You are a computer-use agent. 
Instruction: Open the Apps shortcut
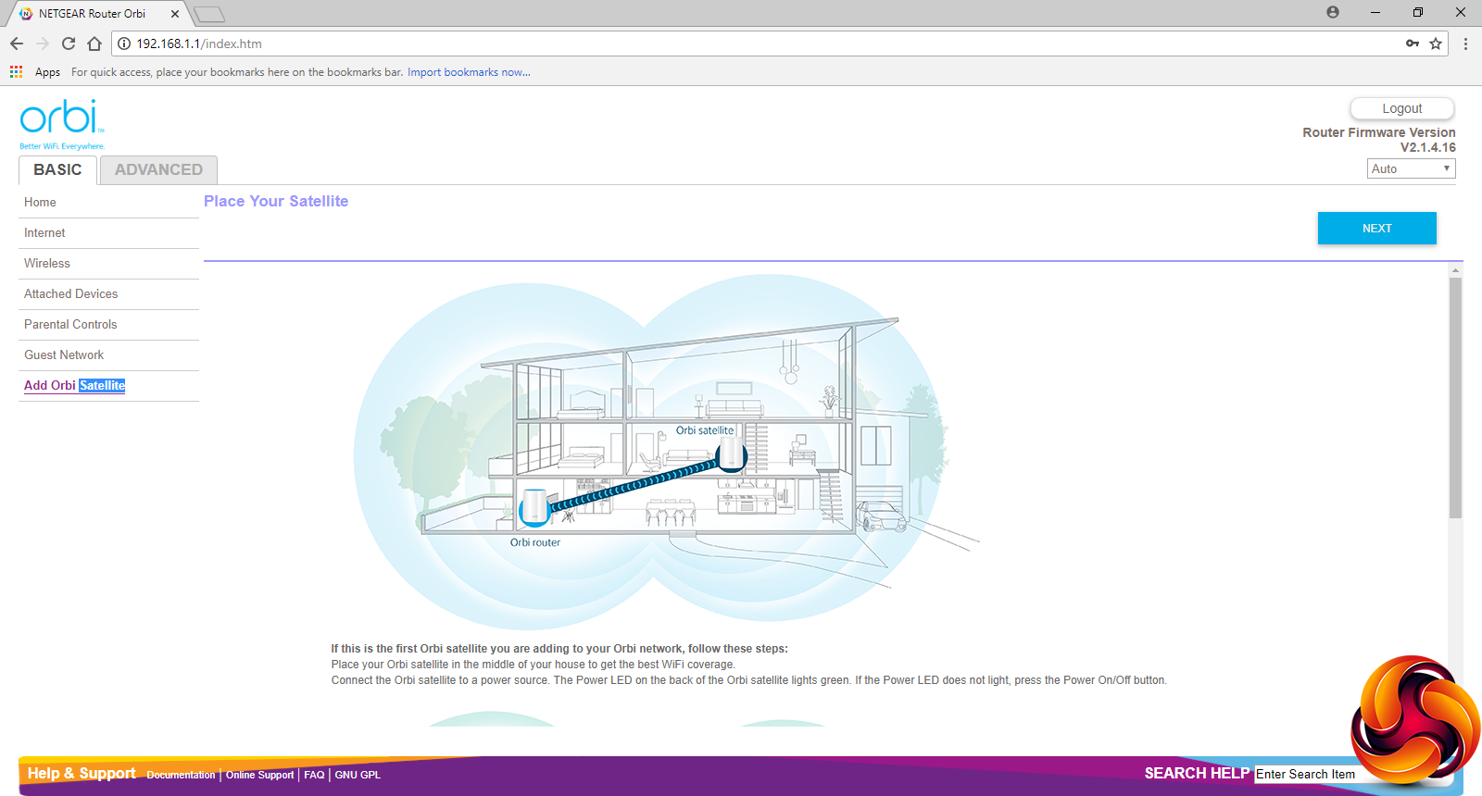click(x=35, y=72)
